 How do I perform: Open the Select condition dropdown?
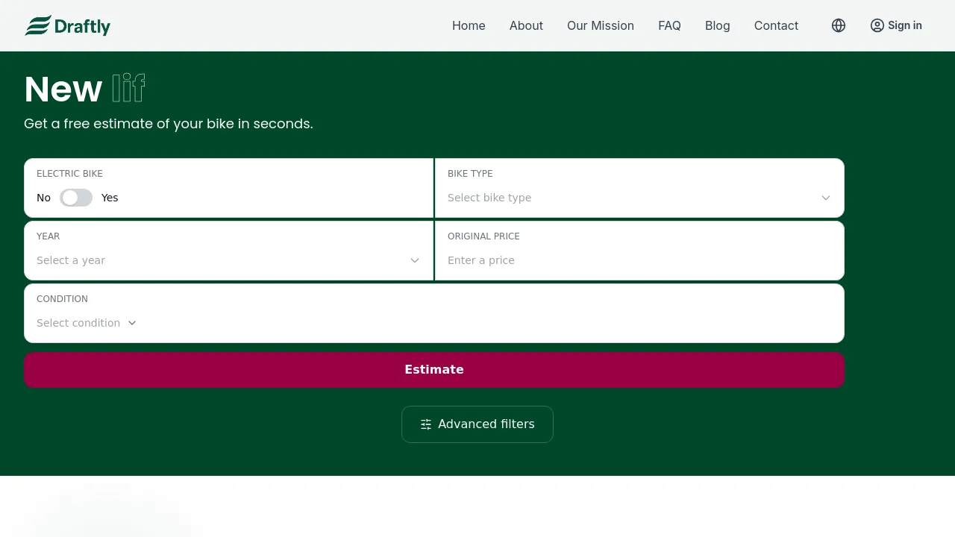87,323
